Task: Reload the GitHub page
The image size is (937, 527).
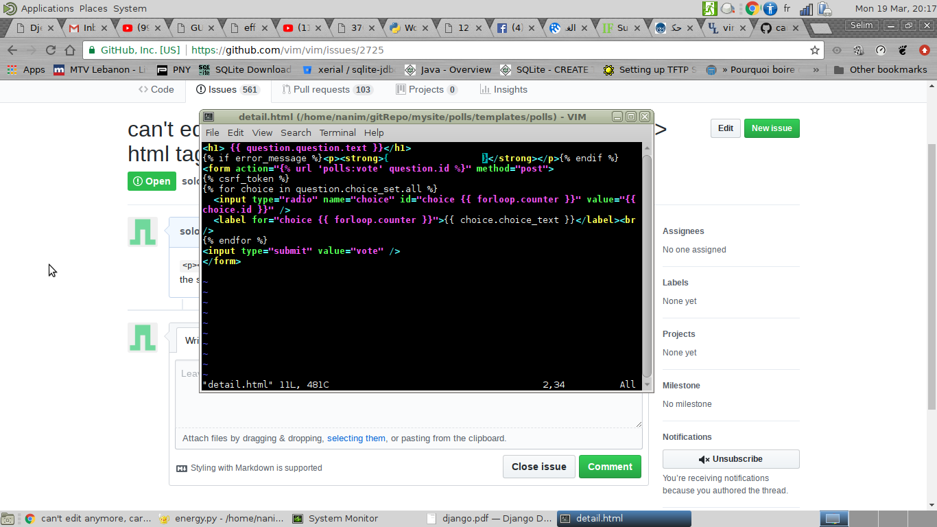Action: click(x=50, y=50)
